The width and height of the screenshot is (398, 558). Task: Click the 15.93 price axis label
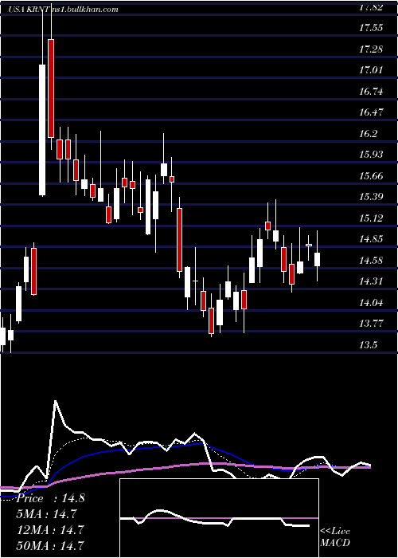click(371, 155)
